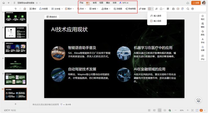208x113 pixels.
Task: Open the 评论 comment side panel
Action: pyautogui.click(x=202, y=57)
